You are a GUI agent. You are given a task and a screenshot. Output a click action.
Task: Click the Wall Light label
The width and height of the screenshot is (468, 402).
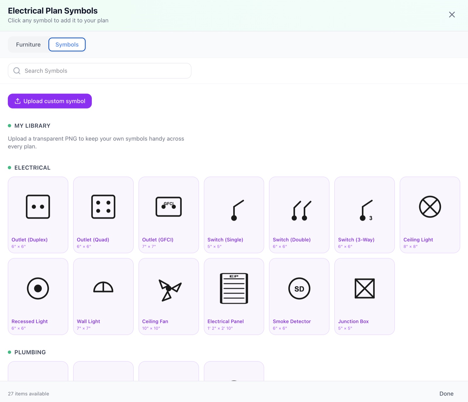click(x=88, y=321)
